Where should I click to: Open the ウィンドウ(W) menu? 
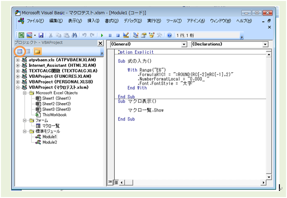pos(221,21)
